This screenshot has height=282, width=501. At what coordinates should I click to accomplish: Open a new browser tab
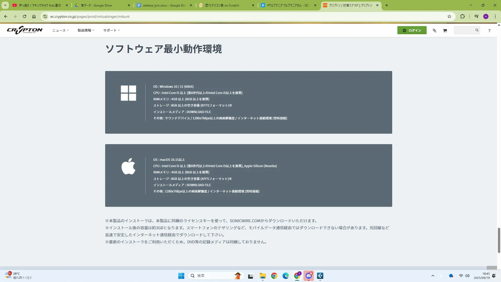coord(387,5)
